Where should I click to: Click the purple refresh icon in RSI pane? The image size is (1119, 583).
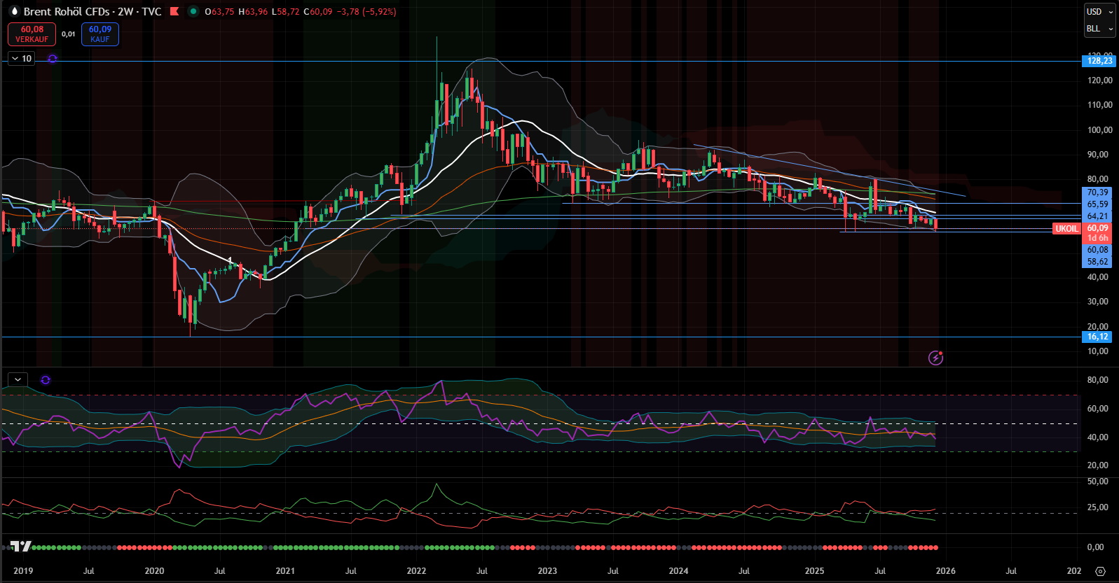(46, 380)
